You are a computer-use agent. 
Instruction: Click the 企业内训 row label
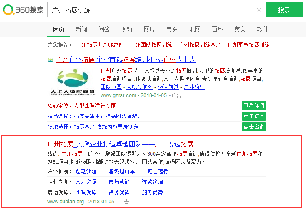click(x=59, y=182)
